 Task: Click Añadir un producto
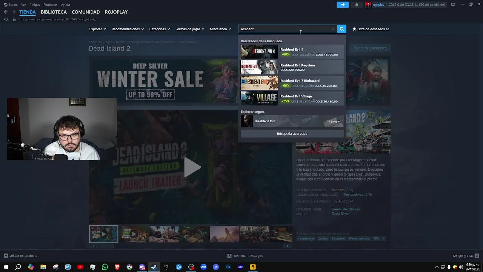tap(20, 256)
